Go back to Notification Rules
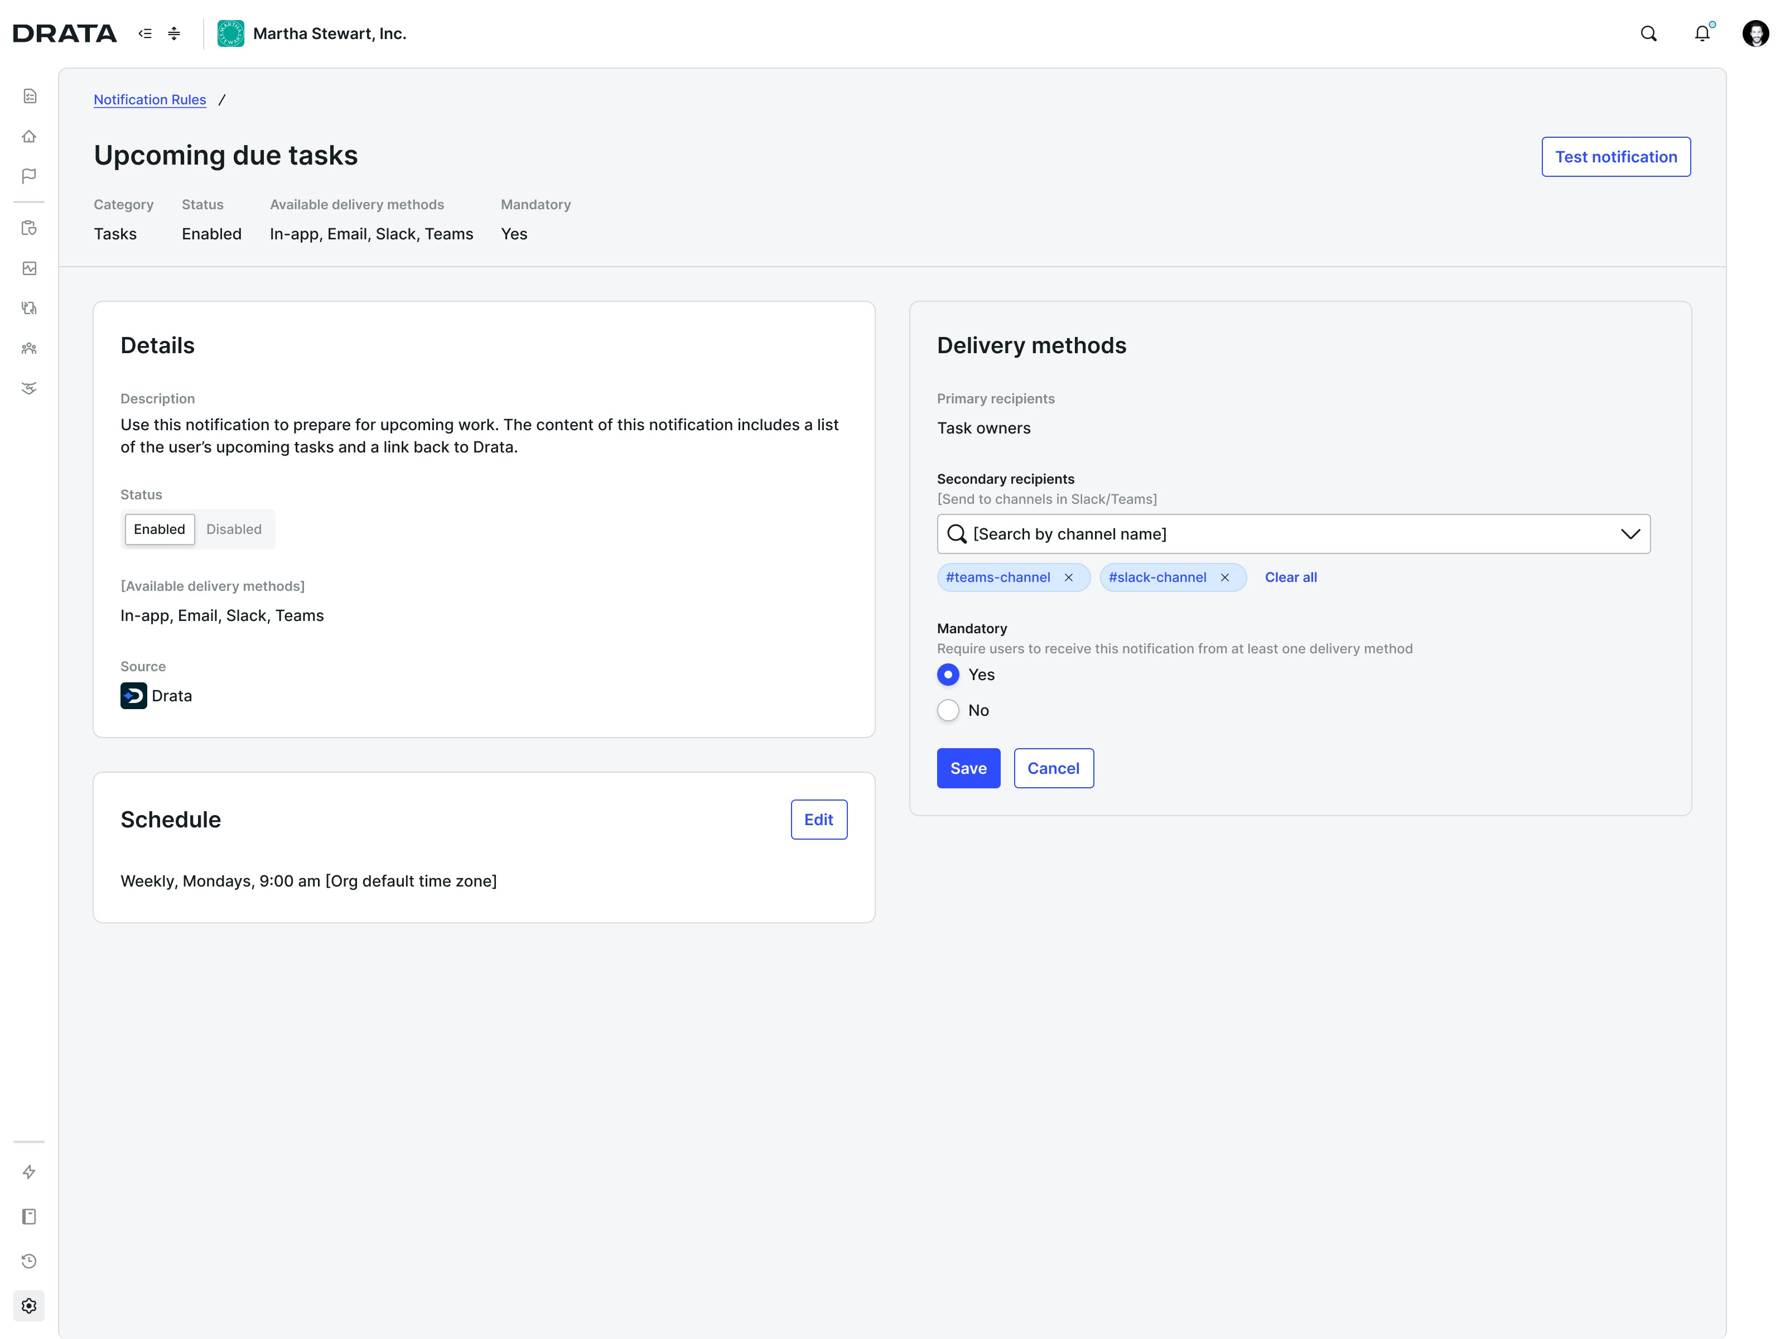Image resolution: width=1785 pixels, height=1339 pixels. 150,99
